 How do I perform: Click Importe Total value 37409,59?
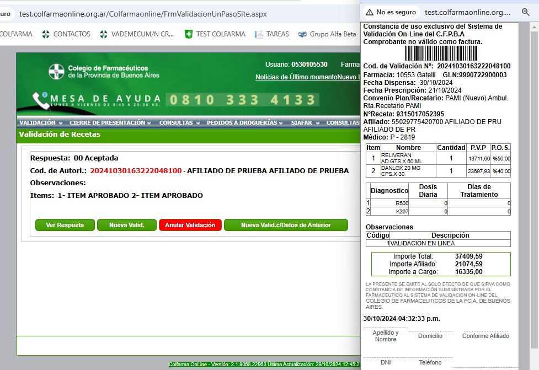[469, 256]
